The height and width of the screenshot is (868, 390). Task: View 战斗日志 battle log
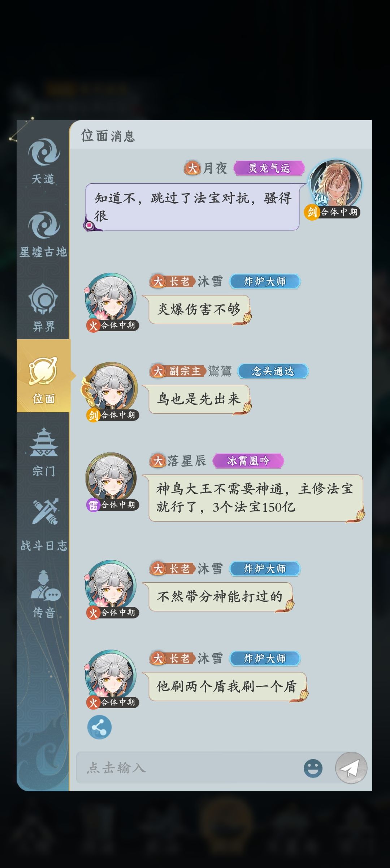coord(43,525)
